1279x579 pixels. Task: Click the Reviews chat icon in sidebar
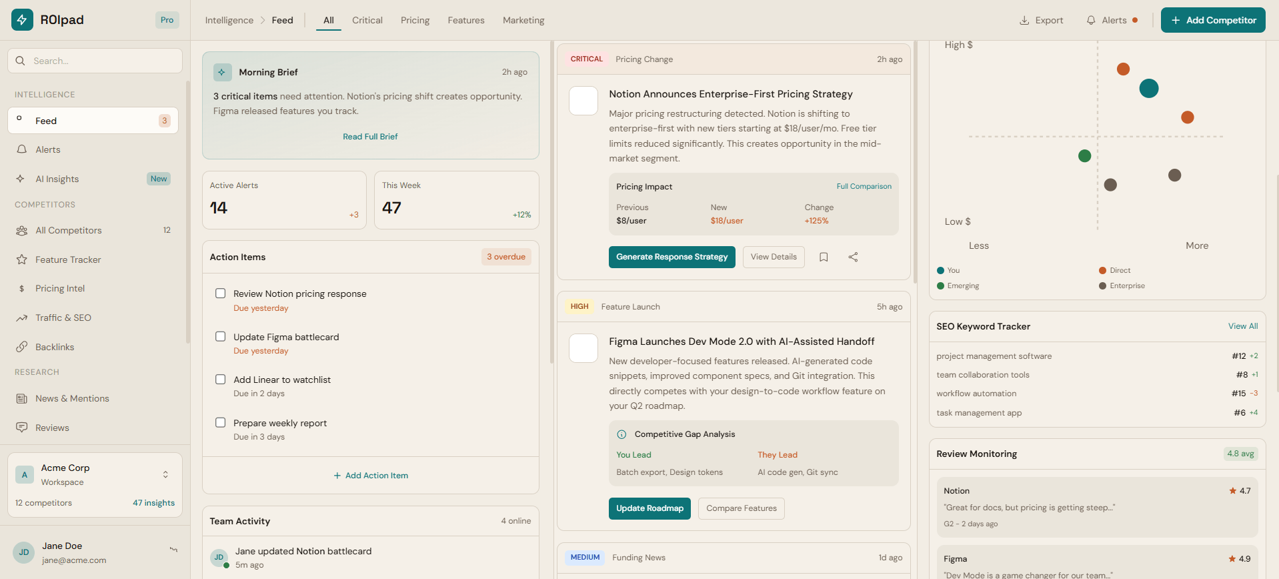point(22,428)
